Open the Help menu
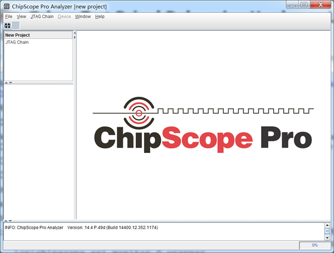 [x=100, y=17]
